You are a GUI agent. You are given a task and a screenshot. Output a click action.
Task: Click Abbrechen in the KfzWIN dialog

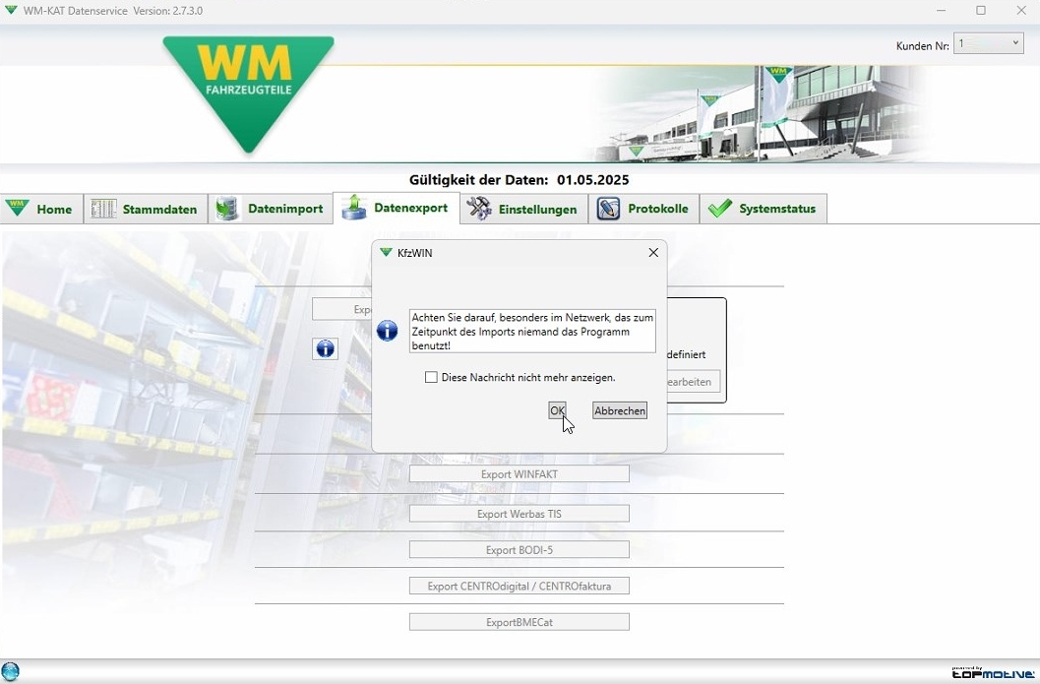click(620, 410)
